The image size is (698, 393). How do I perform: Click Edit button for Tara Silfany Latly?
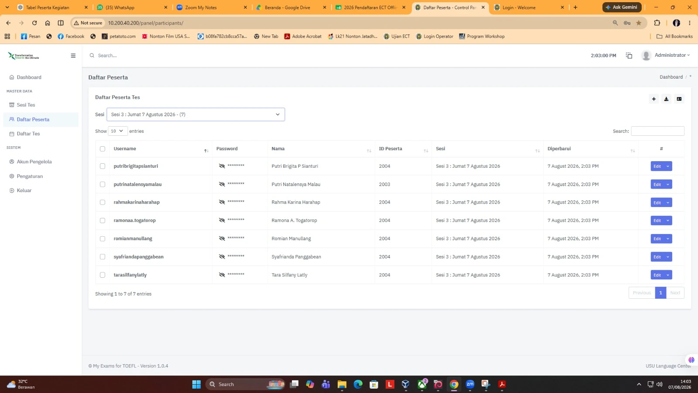pyautogui.click(x=657, y=275)
